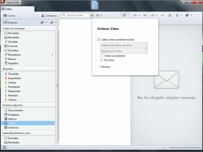
Task: Click the sidebar scrollbar up arrow
Action: tap(57, 28)
